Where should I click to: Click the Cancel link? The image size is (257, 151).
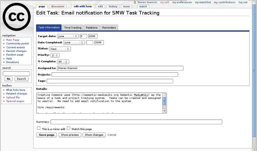(x=112, y=135)
